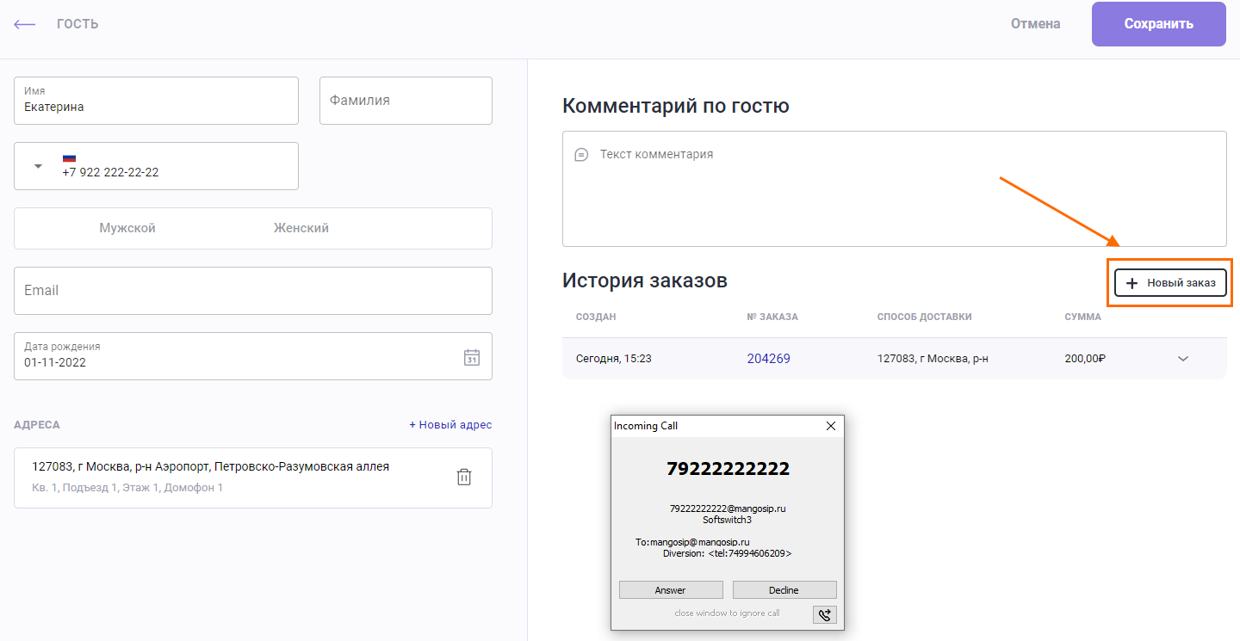
Task: Click the Russian flag icon
Action: pos(69,158)
